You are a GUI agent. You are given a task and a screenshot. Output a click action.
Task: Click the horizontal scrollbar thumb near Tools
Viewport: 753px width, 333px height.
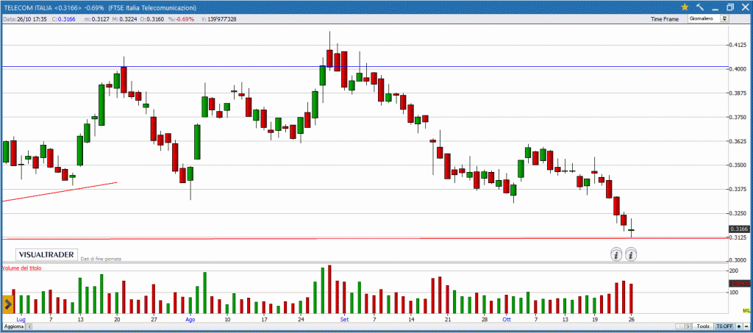[680, 326]
